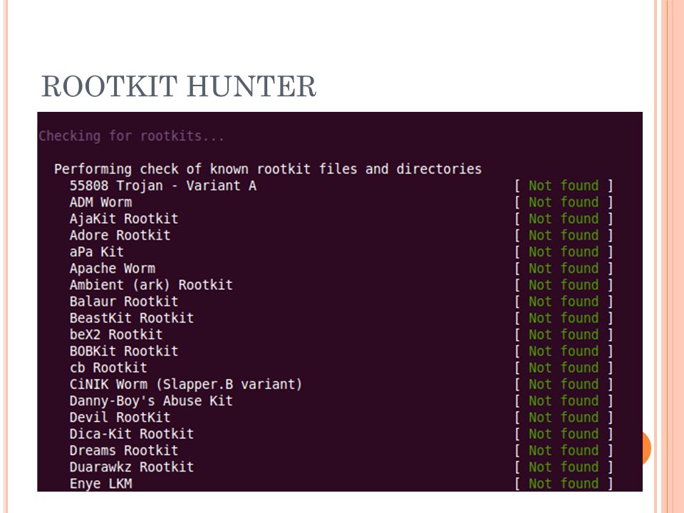Click 'Not found' result for Dreams Rootkit
This screenshot has height=513, width=684.
click(564, 451)
